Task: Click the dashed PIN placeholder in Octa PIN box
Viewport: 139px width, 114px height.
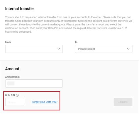Action: pyautogui.click(x=12, y=103)
